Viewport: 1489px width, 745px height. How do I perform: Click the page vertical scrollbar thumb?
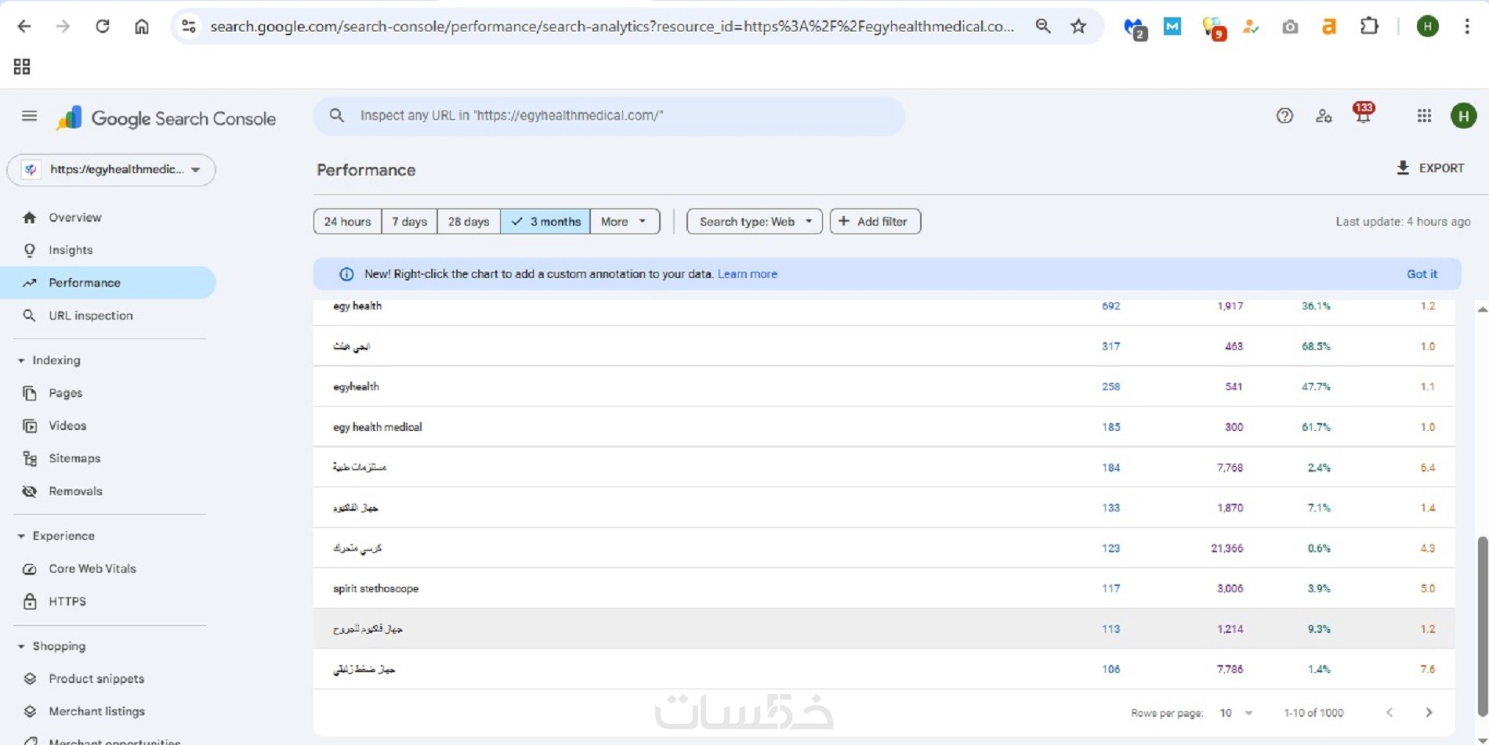coord(1482,625)
